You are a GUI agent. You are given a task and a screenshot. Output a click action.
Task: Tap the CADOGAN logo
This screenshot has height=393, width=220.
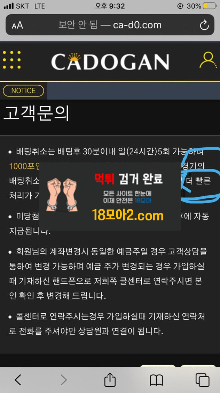point(110,61)
